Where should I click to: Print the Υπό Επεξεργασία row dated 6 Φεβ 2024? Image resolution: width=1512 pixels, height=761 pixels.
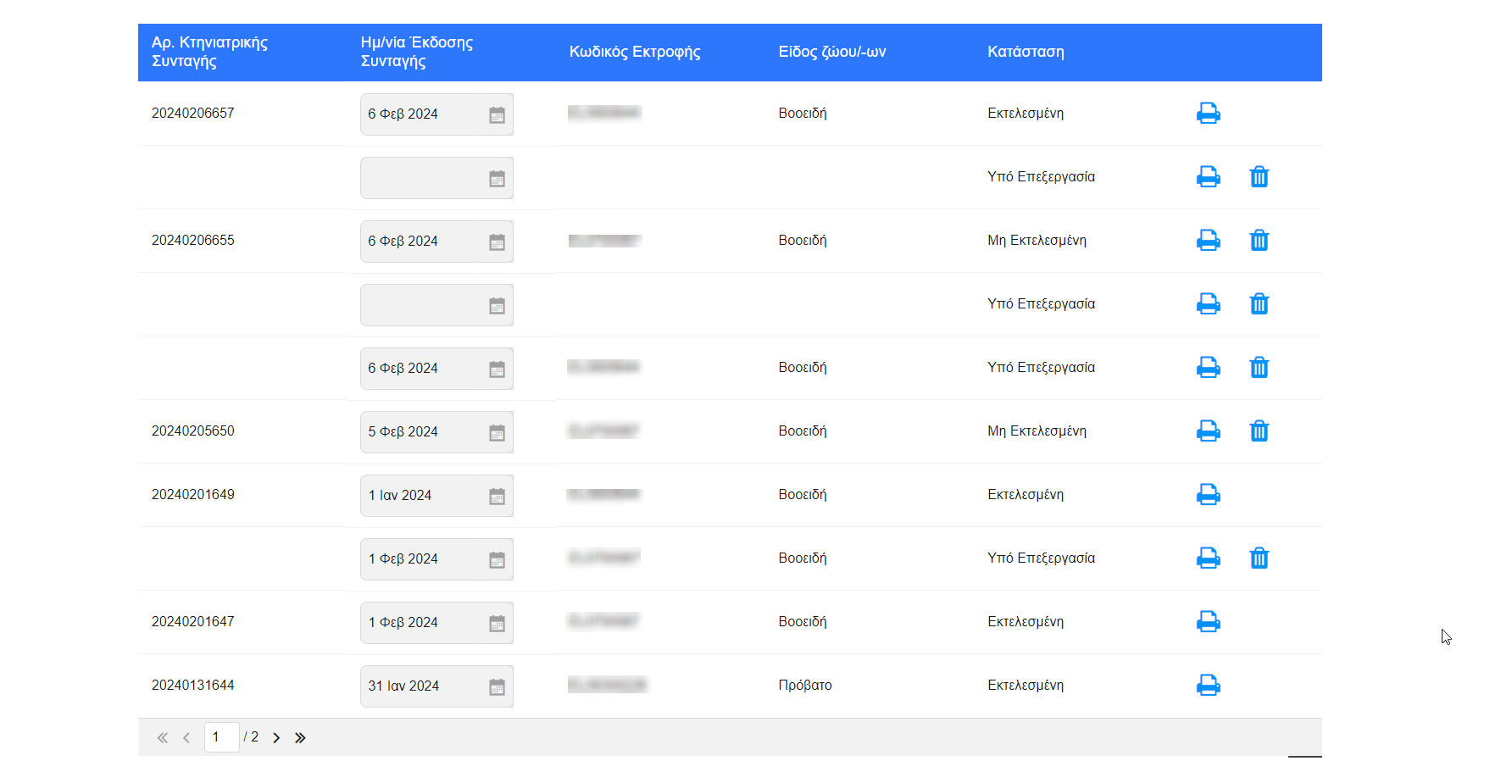tap(1208, 367)
